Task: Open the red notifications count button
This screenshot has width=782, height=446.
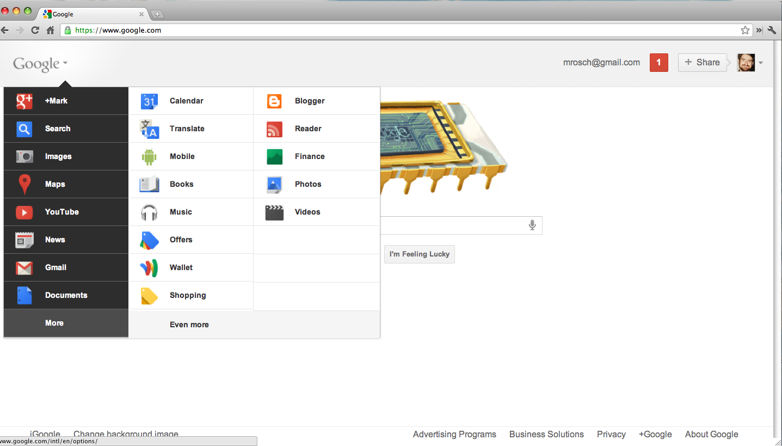Action: pos(658,62)
